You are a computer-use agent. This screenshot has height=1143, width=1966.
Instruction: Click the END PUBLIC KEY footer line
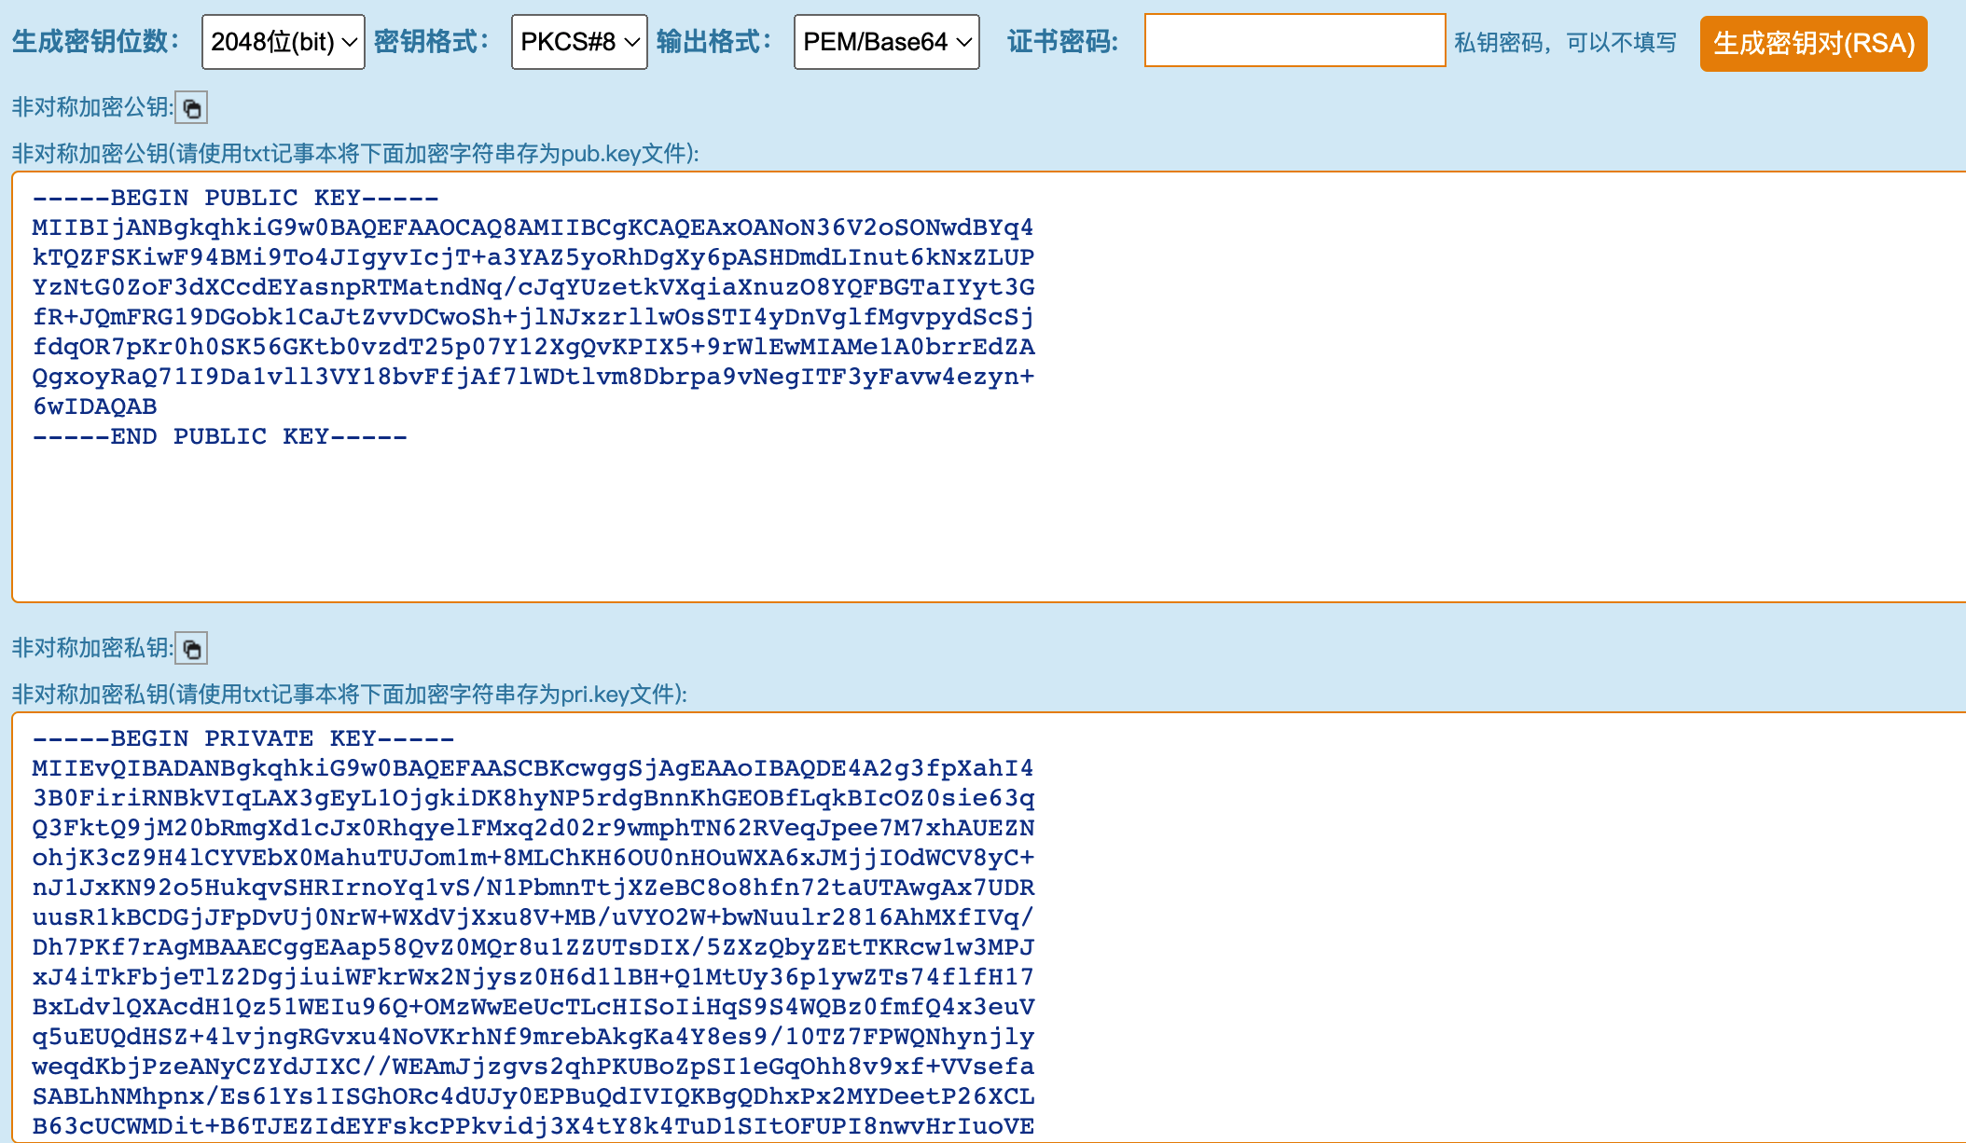point(219,436)
